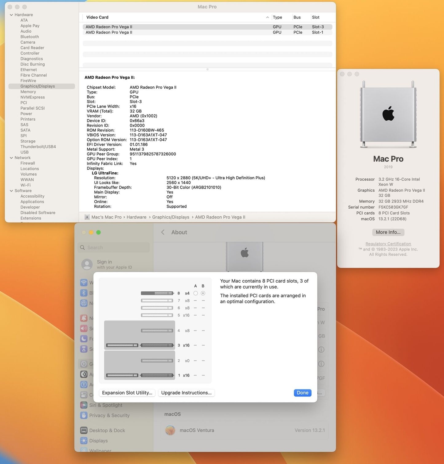This screenshot has width=444, height=464.
Task: Collapse the Software section in sidebar
Action: [x=11, y=191]
